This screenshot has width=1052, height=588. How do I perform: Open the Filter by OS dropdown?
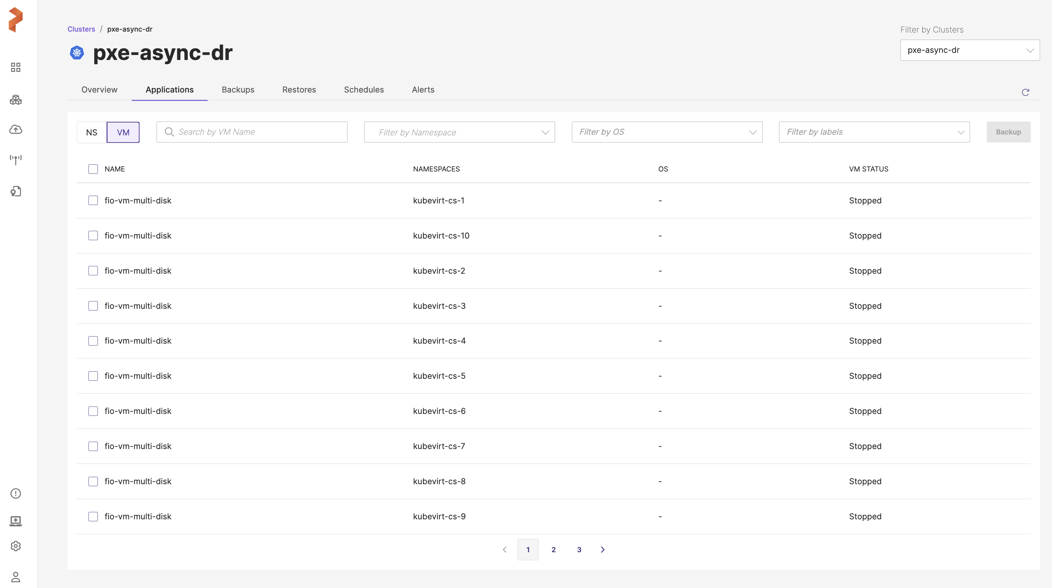(x=666, y=132)
